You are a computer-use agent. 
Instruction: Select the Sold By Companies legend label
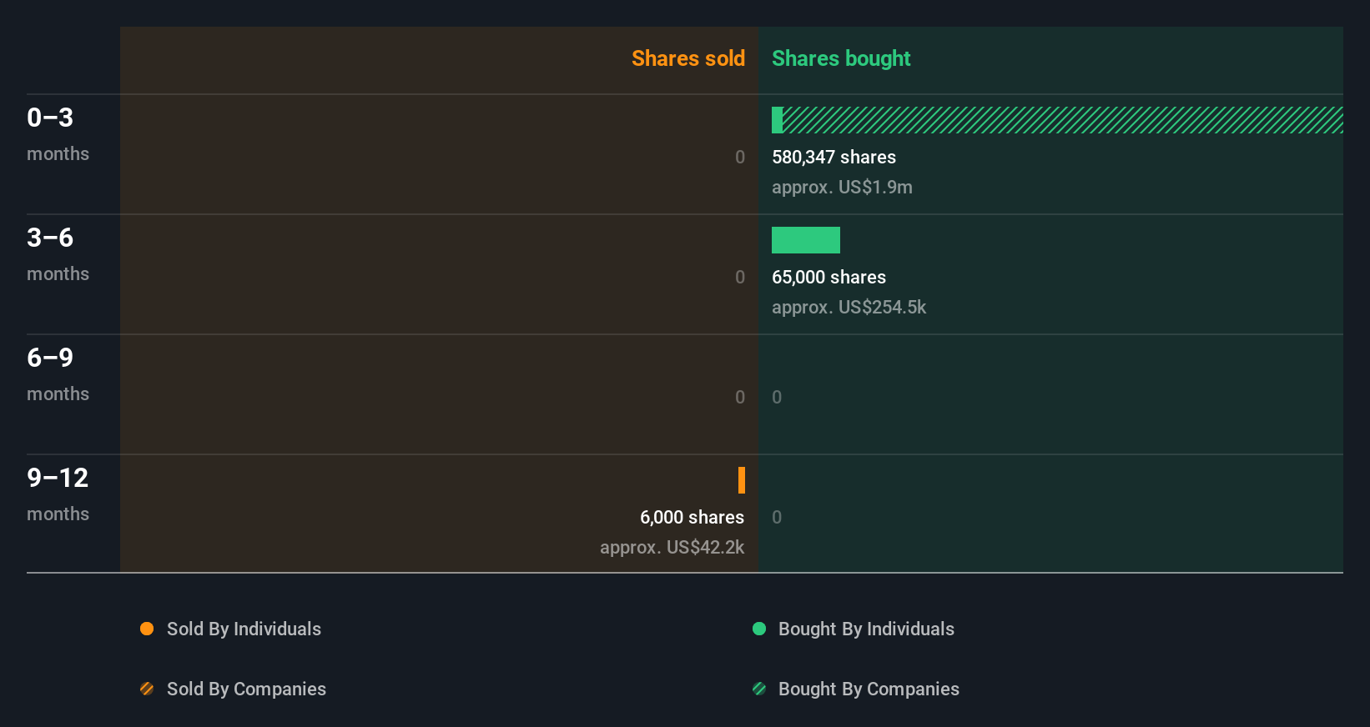246,689
